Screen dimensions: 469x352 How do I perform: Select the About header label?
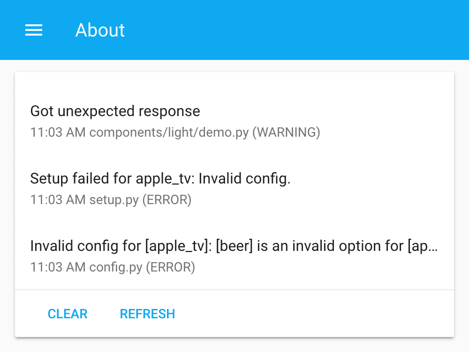pos(100,30)
